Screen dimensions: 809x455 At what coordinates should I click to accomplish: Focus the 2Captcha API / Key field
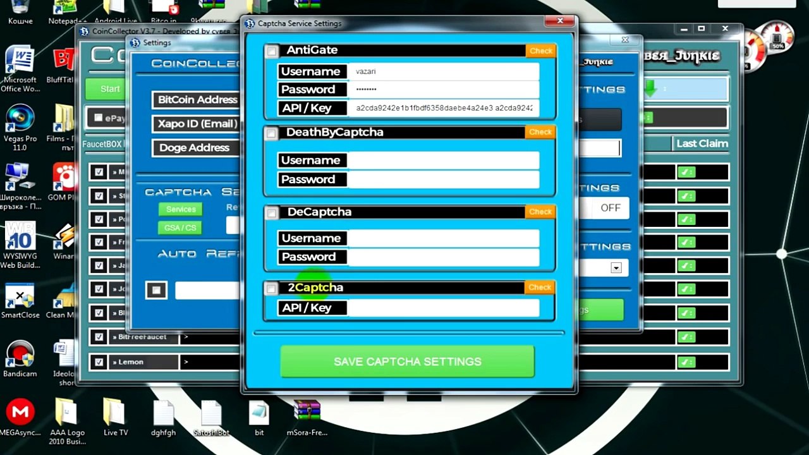pos(443,308)
